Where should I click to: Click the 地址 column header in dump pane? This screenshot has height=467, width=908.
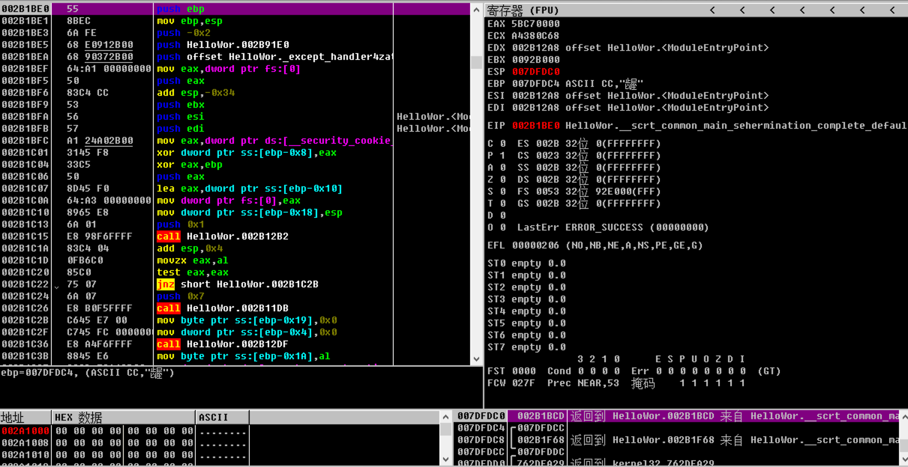[25, 417]
